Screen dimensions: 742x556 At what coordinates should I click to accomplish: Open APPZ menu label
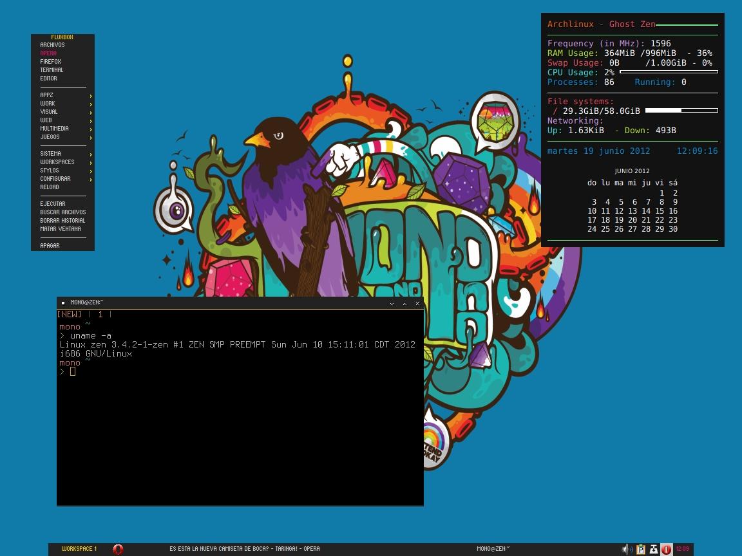(46, 95)
